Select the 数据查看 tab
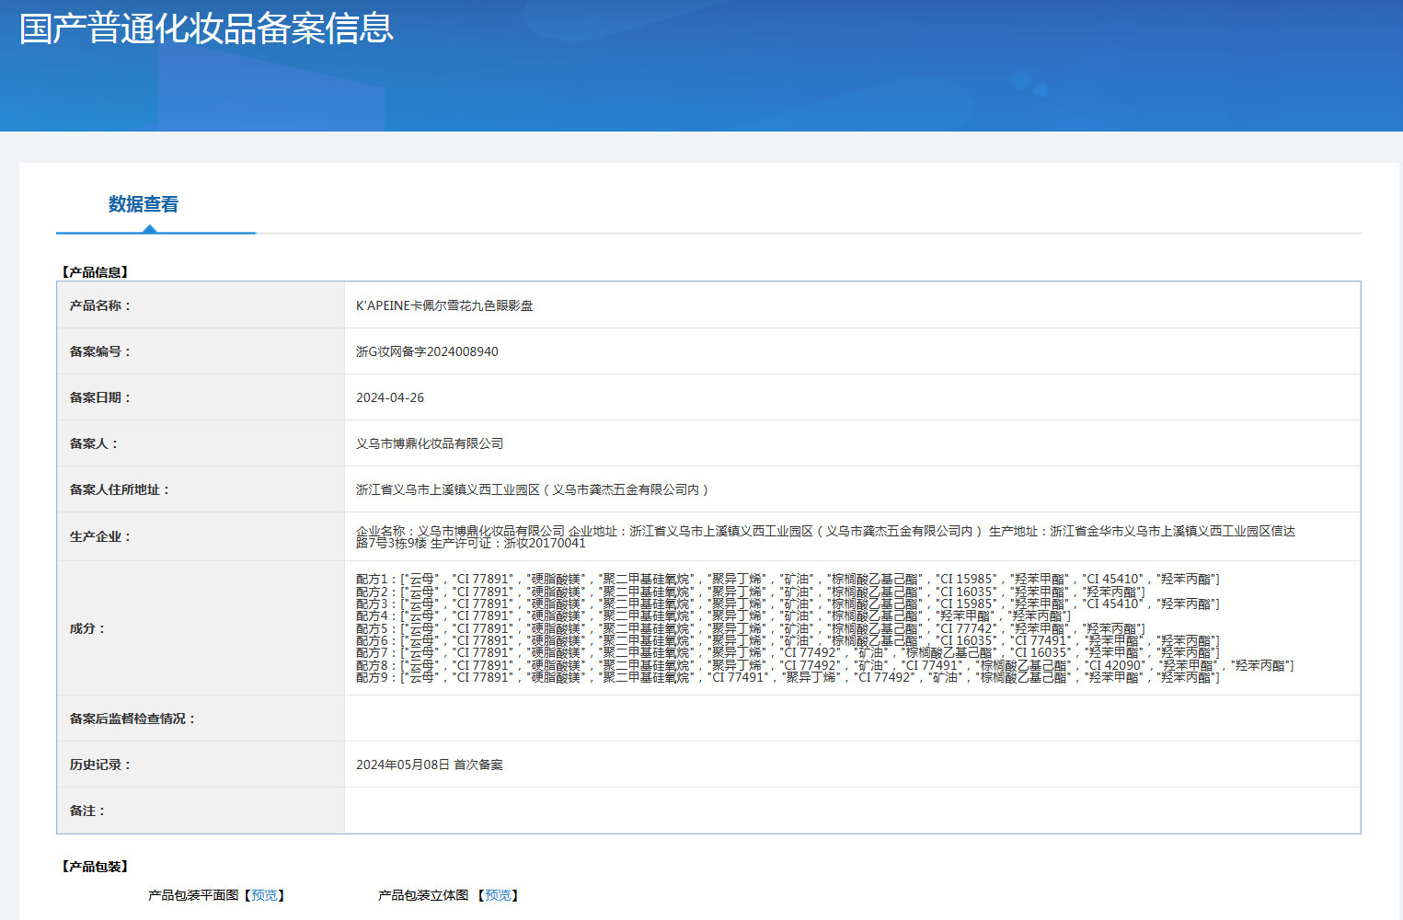 click(144, 204)
